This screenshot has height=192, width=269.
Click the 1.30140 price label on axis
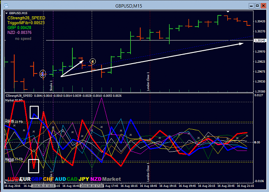(260, 40)
